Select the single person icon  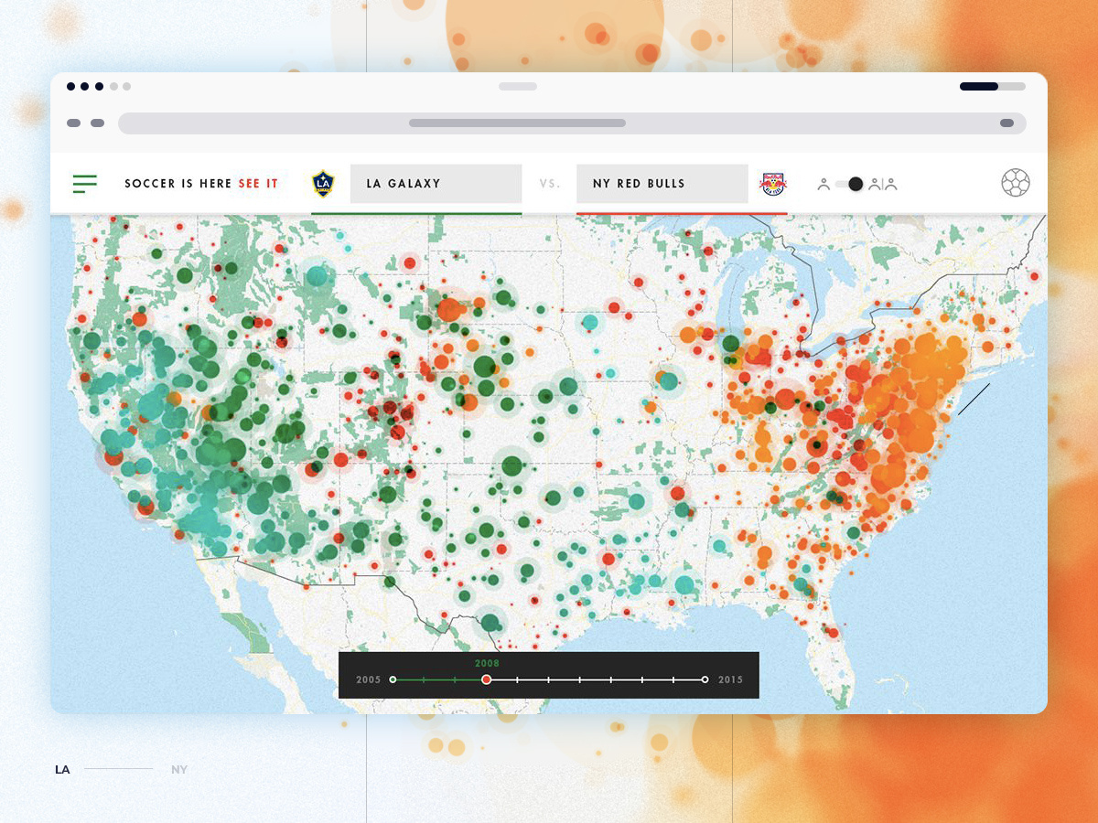pyautogui.click(x=823, y=185)
